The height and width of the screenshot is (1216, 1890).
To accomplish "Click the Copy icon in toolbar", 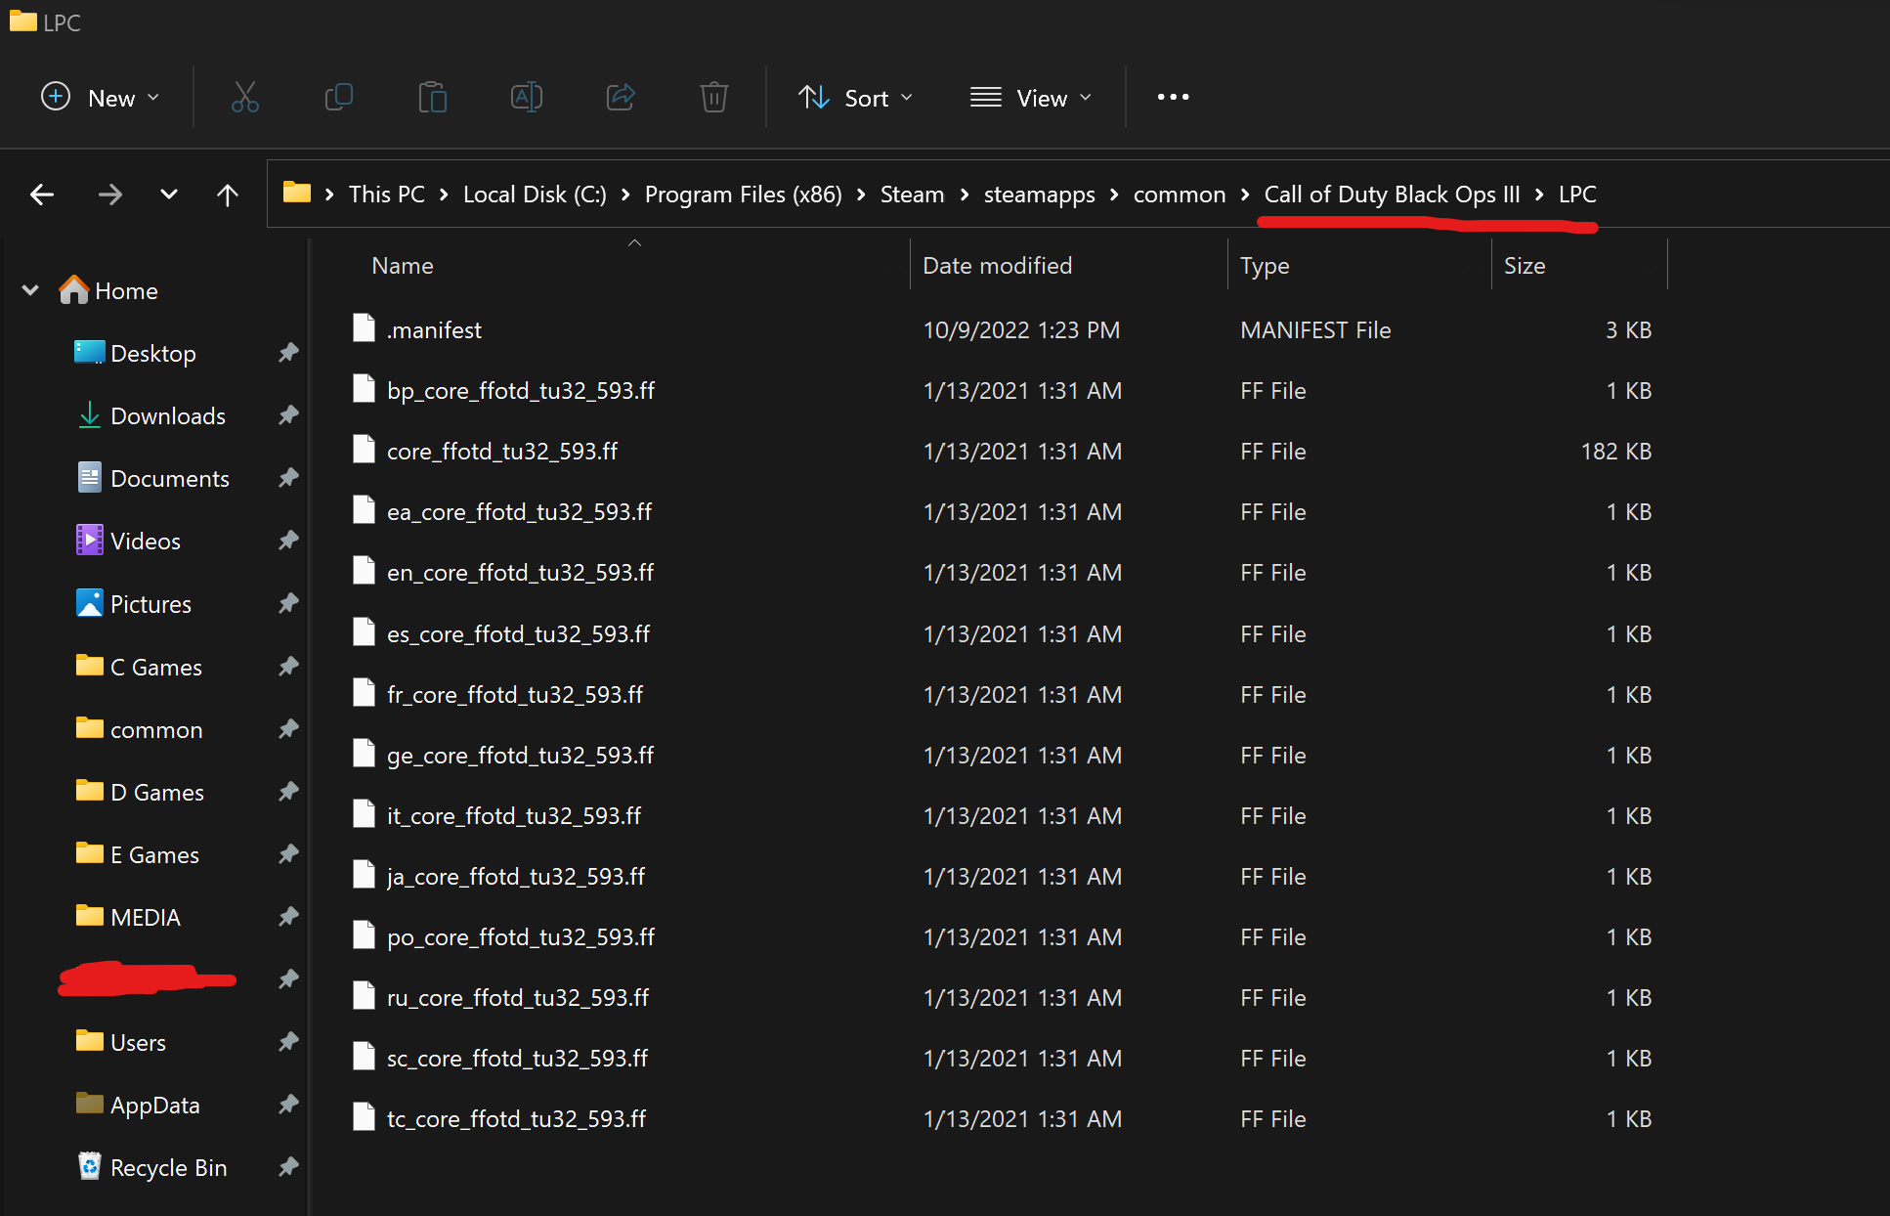I will (338, 98).
